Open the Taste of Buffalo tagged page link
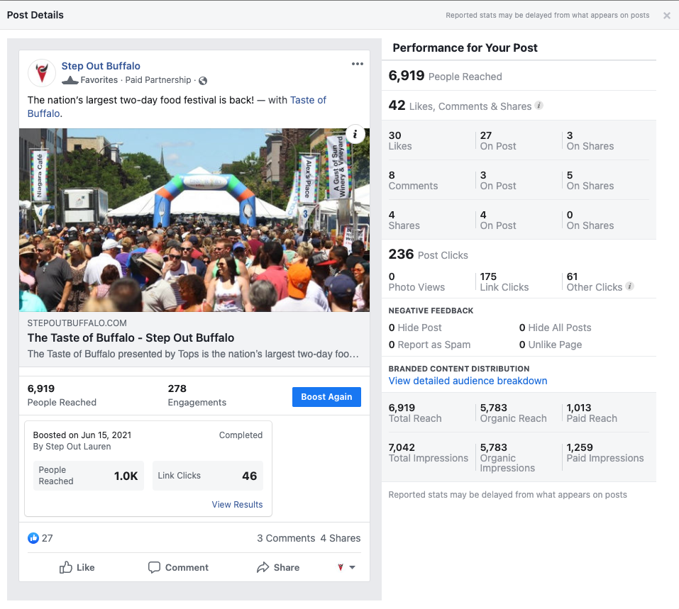Image resolution: width=679 pixels, height=609 pixels. click(177, 107)
